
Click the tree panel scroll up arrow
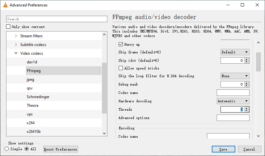104,34
